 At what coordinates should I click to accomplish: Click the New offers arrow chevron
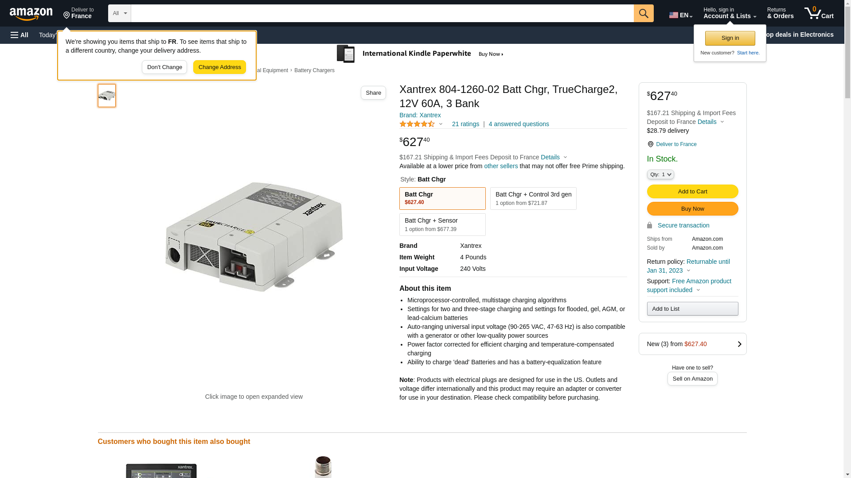coord(739,344)
